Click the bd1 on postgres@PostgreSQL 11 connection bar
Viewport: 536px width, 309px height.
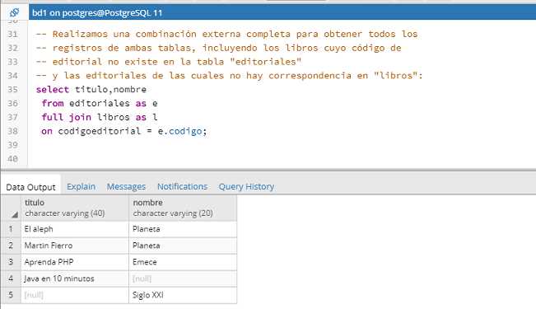[x=282, y=12]
